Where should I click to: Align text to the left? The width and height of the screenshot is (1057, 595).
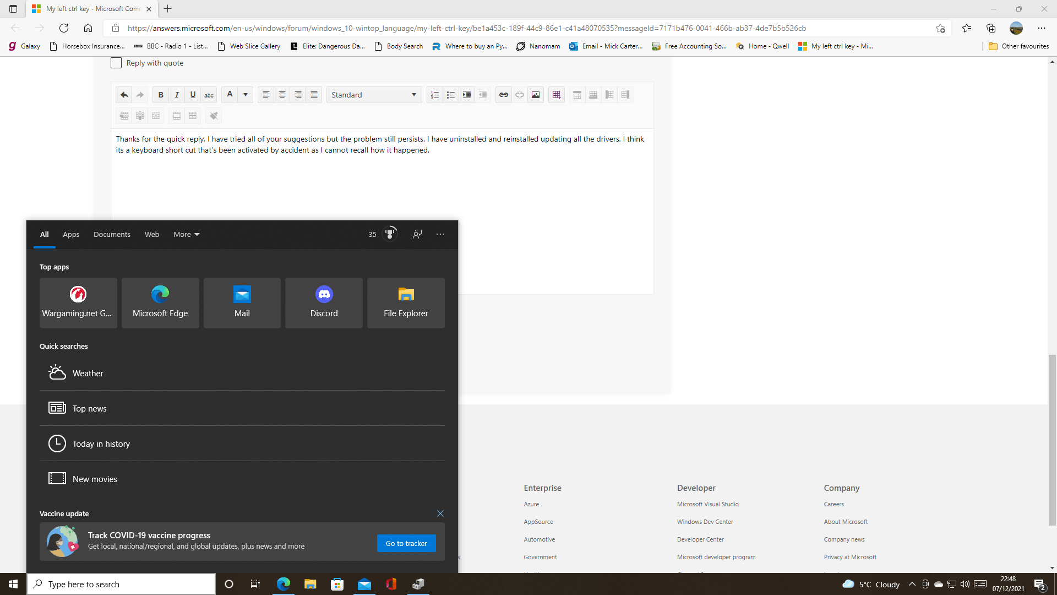[x=266, y=95]
